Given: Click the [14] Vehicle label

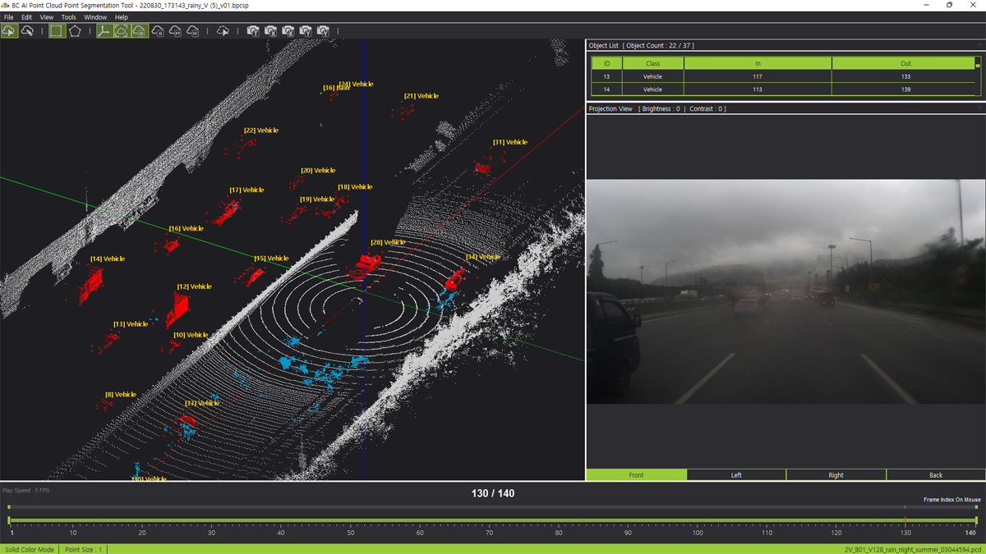Looking at the screenshot, I should 108,259.
